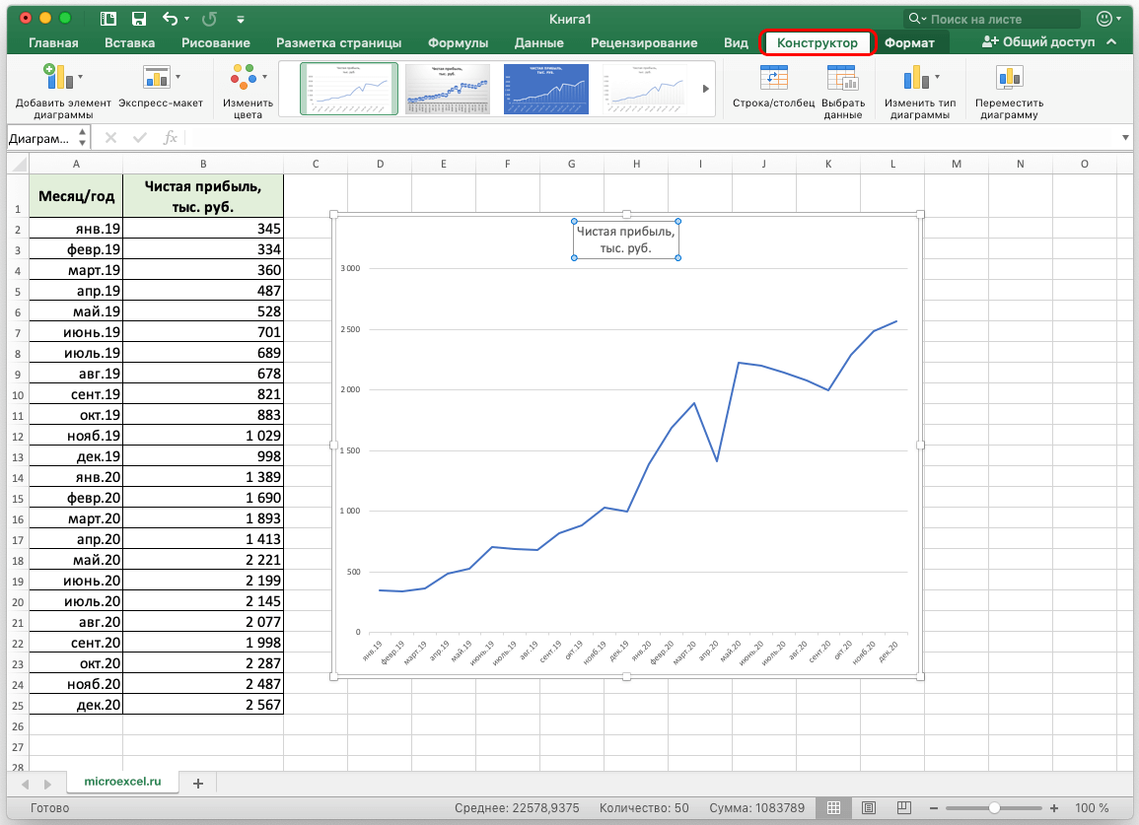Open the Рецензирование tab

click(x=644, y=42)
